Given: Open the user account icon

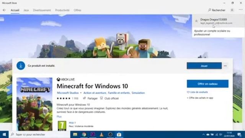Looking at the screenshot, I should [x=232, y=10].
